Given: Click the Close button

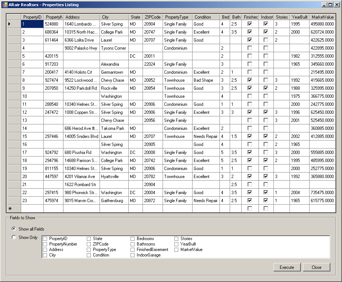Looking at the screenshot, I should (316, 267).
